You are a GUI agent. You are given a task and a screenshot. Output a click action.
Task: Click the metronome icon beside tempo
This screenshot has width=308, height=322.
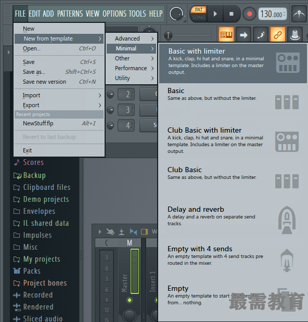click(299, 14)
